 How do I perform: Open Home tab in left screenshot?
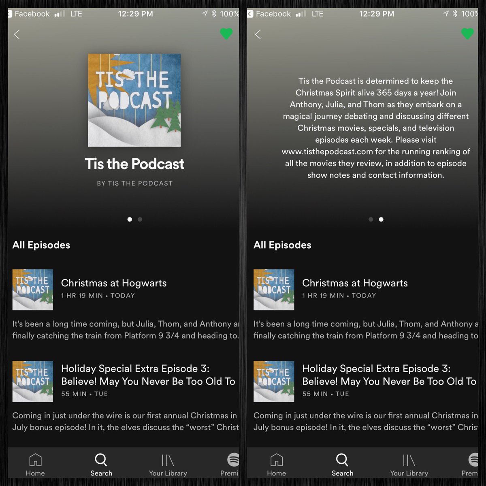pyautogui.click(x=35, y=465)
